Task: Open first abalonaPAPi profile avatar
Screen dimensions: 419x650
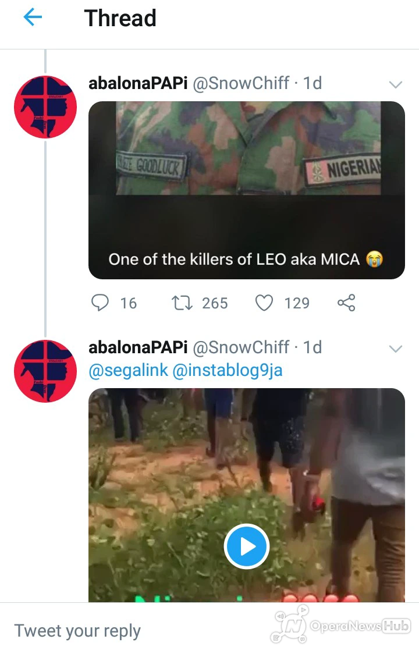Action: pyautogui.click(x=45, y=107)
